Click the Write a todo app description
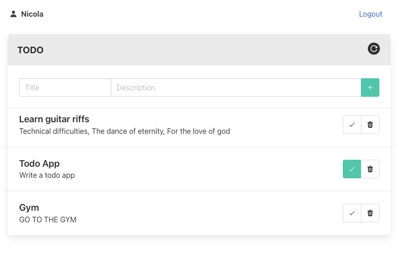 47,175
